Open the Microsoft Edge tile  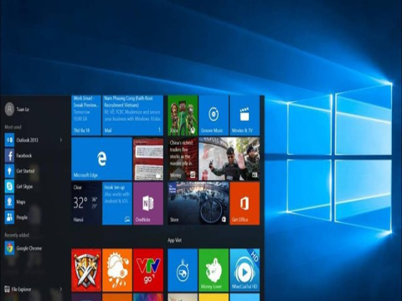click(x=101, y=159)
